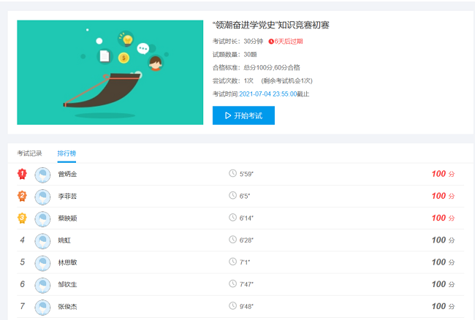Click the first place red medal icon
This screenshot has height=320, width=475.
22,174
